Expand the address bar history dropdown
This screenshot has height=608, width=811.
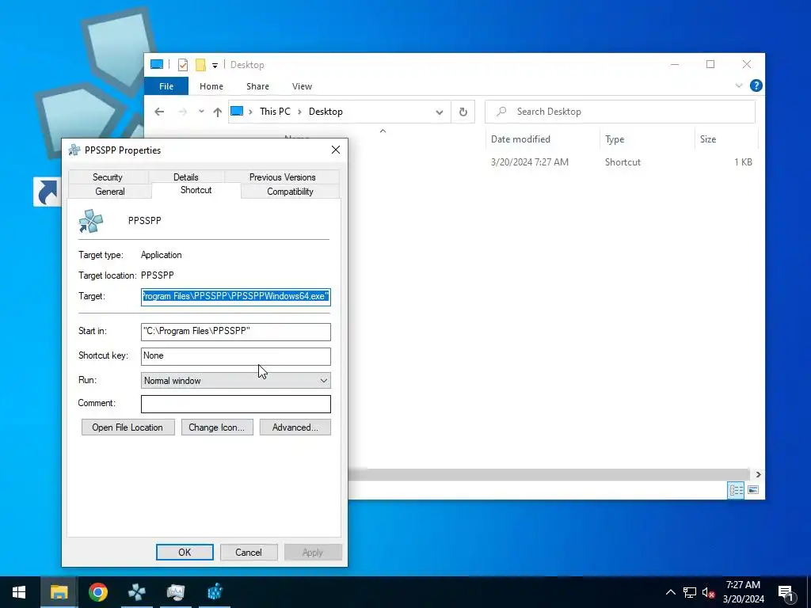click(439, 112)
